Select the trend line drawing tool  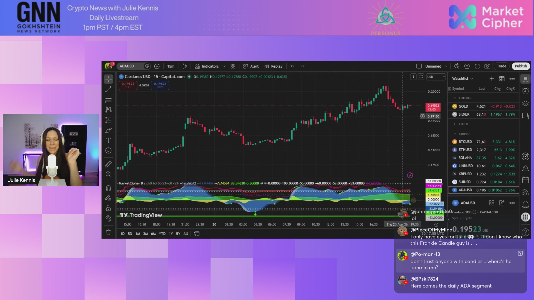[x=108, y=89]
